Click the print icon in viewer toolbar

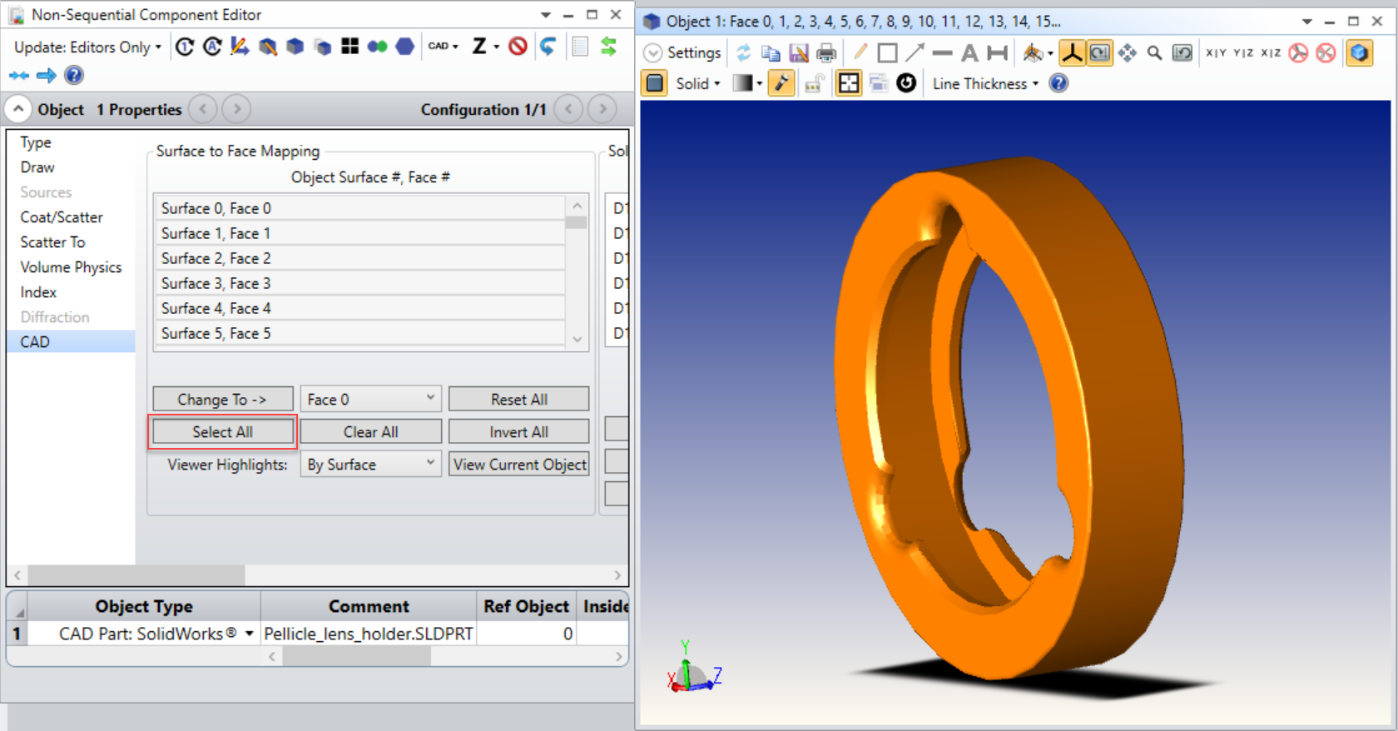click(826, 53)
